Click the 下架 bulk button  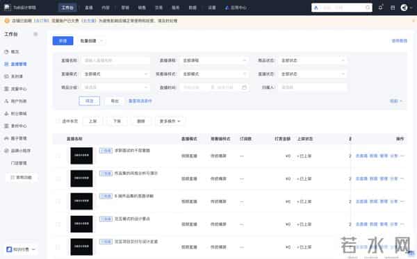[117, 121]
